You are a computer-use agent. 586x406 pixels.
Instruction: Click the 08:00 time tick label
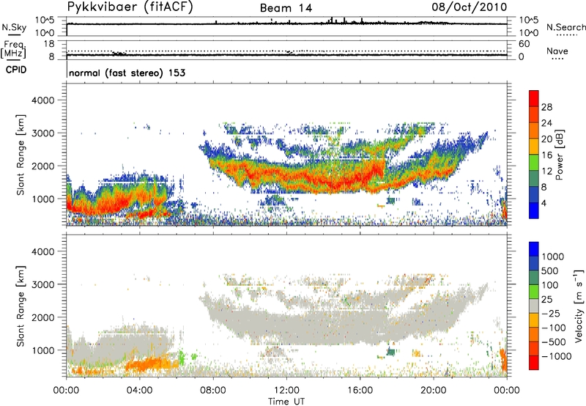[x=213, y=391]
